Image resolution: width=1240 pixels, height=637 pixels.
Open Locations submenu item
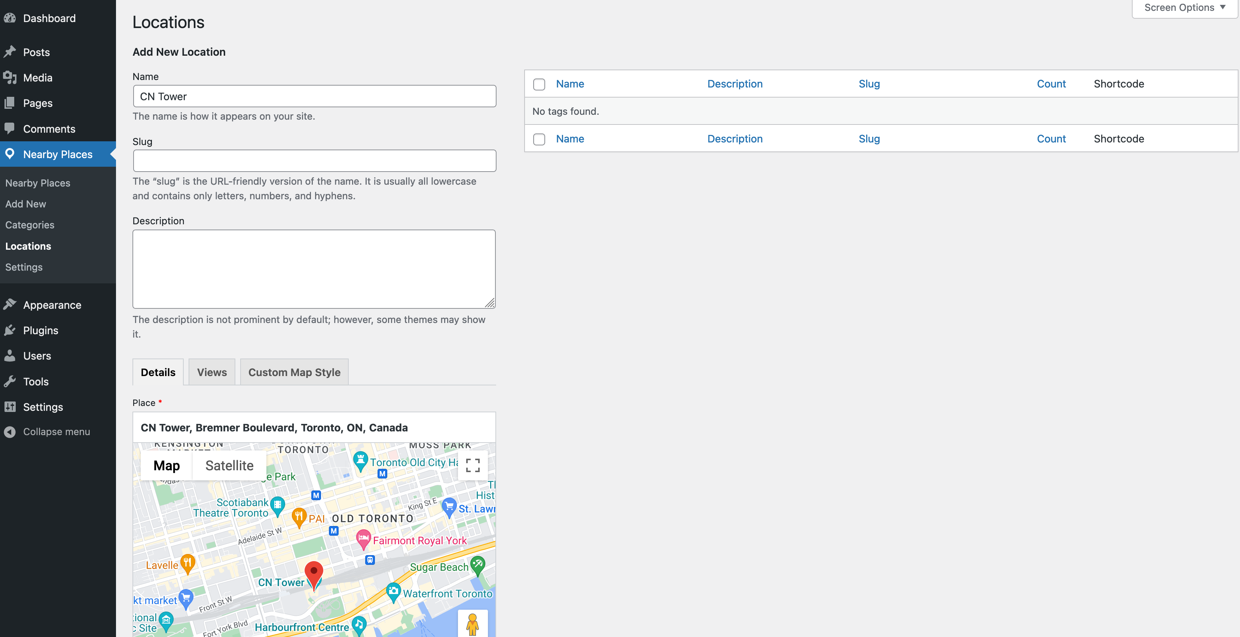click(x=28, y=246)
